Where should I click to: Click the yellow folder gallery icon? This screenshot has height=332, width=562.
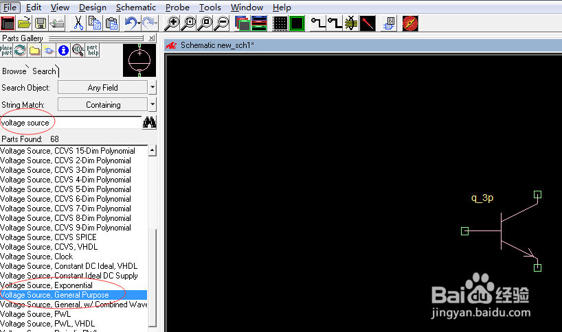(x=34, y=51)
